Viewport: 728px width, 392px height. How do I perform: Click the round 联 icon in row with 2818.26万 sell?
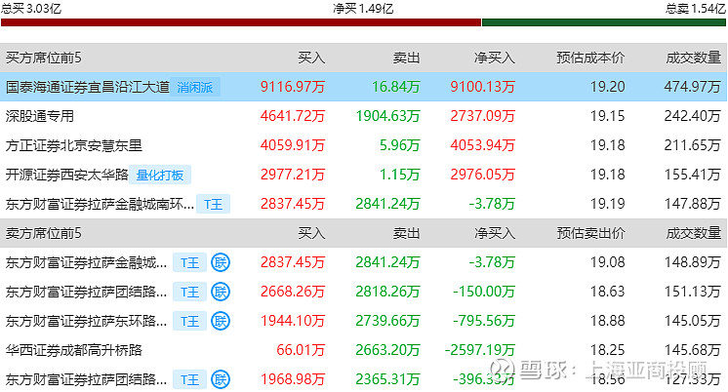(221, 292)
